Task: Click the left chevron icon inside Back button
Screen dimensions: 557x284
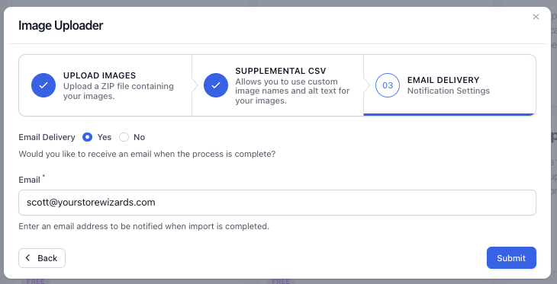Action: 28,258
